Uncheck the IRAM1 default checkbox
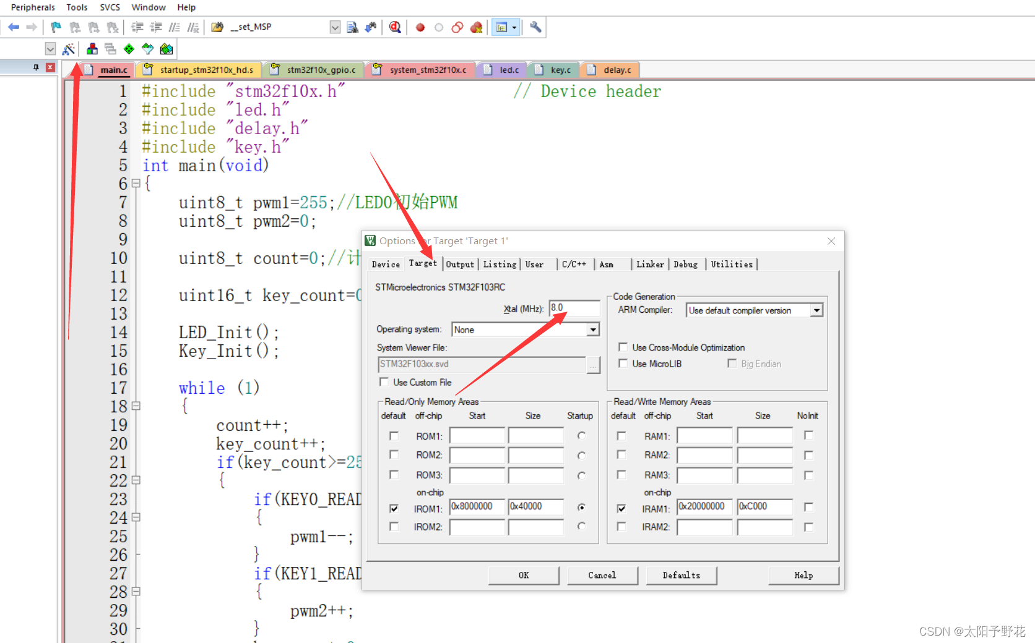 pos(621,508)
